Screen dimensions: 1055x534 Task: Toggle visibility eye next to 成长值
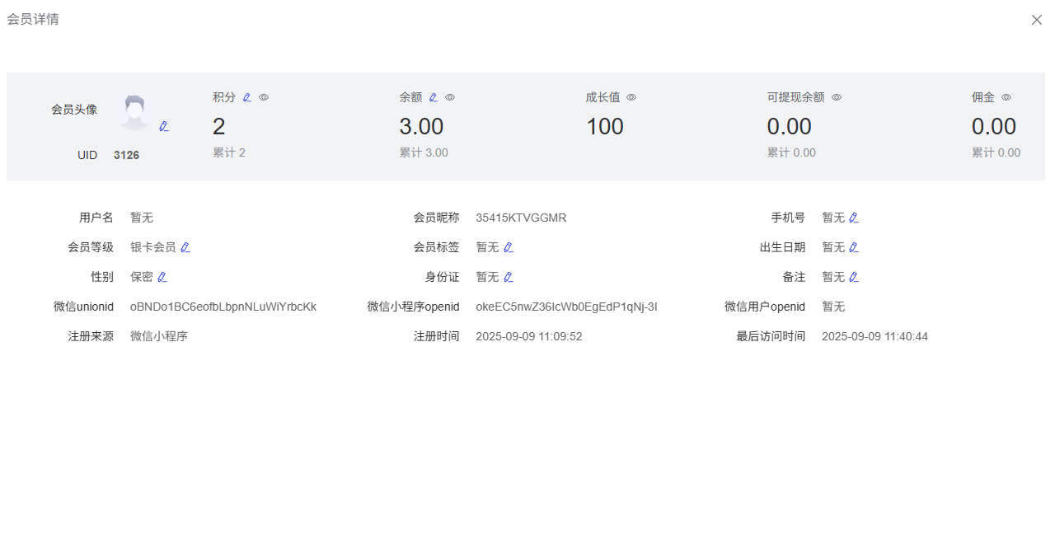coord(631,97)
